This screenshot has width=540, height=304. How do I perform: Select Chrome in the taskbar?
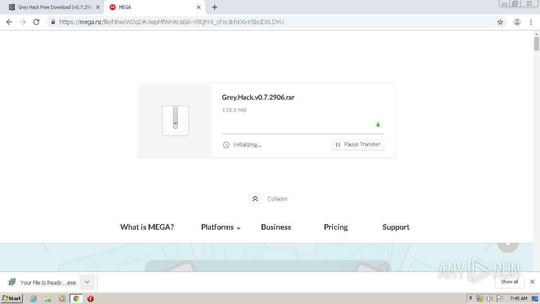pos(76,299)
